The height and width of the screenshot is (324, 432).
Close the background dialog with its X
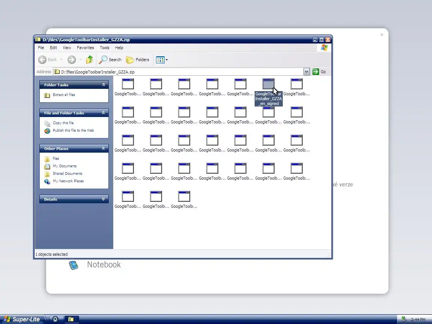point(382,35)
